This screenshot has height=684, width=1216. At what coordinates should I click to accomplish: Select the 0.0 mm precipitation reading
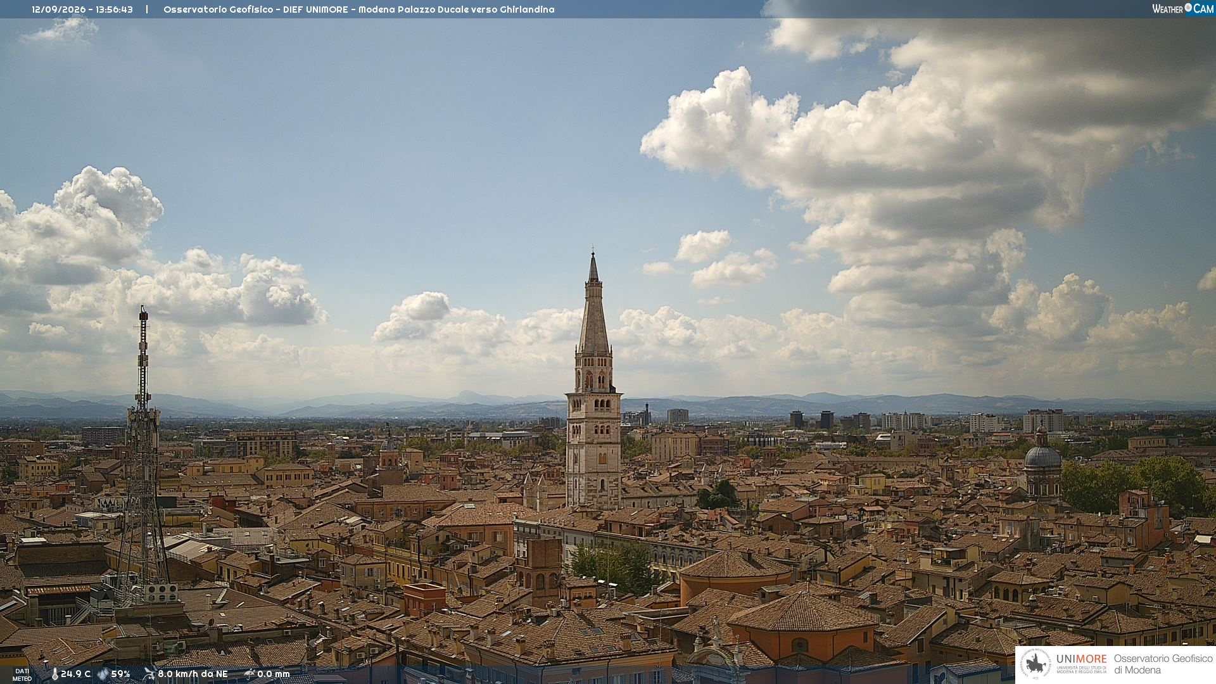(273, 674)
